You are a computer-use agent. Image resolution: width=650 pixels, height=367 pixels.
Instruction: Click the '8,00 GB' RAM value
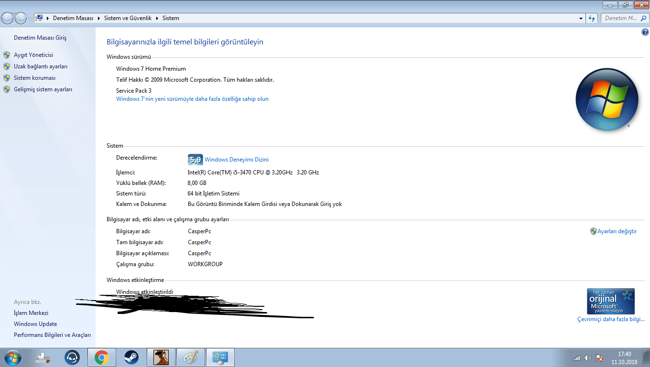pos(197,183)
